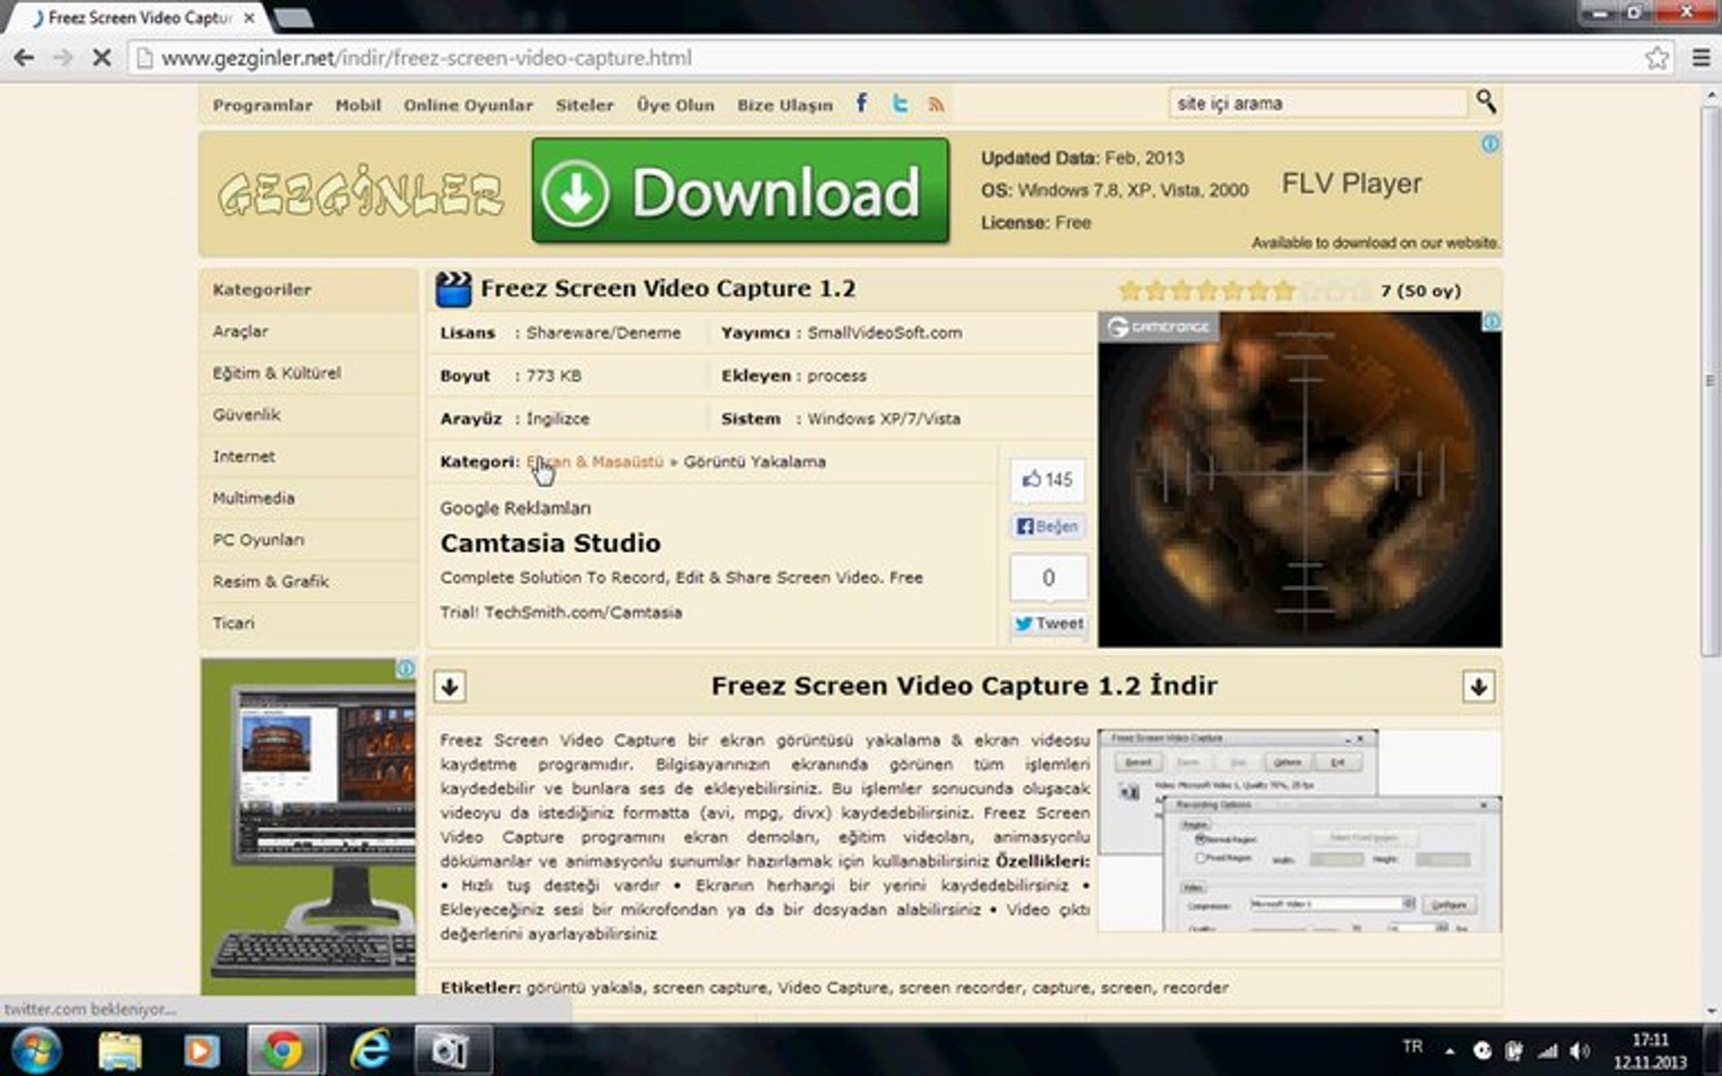
Task: Go to Online Oyunlar
Action: (x=468, y=105)
